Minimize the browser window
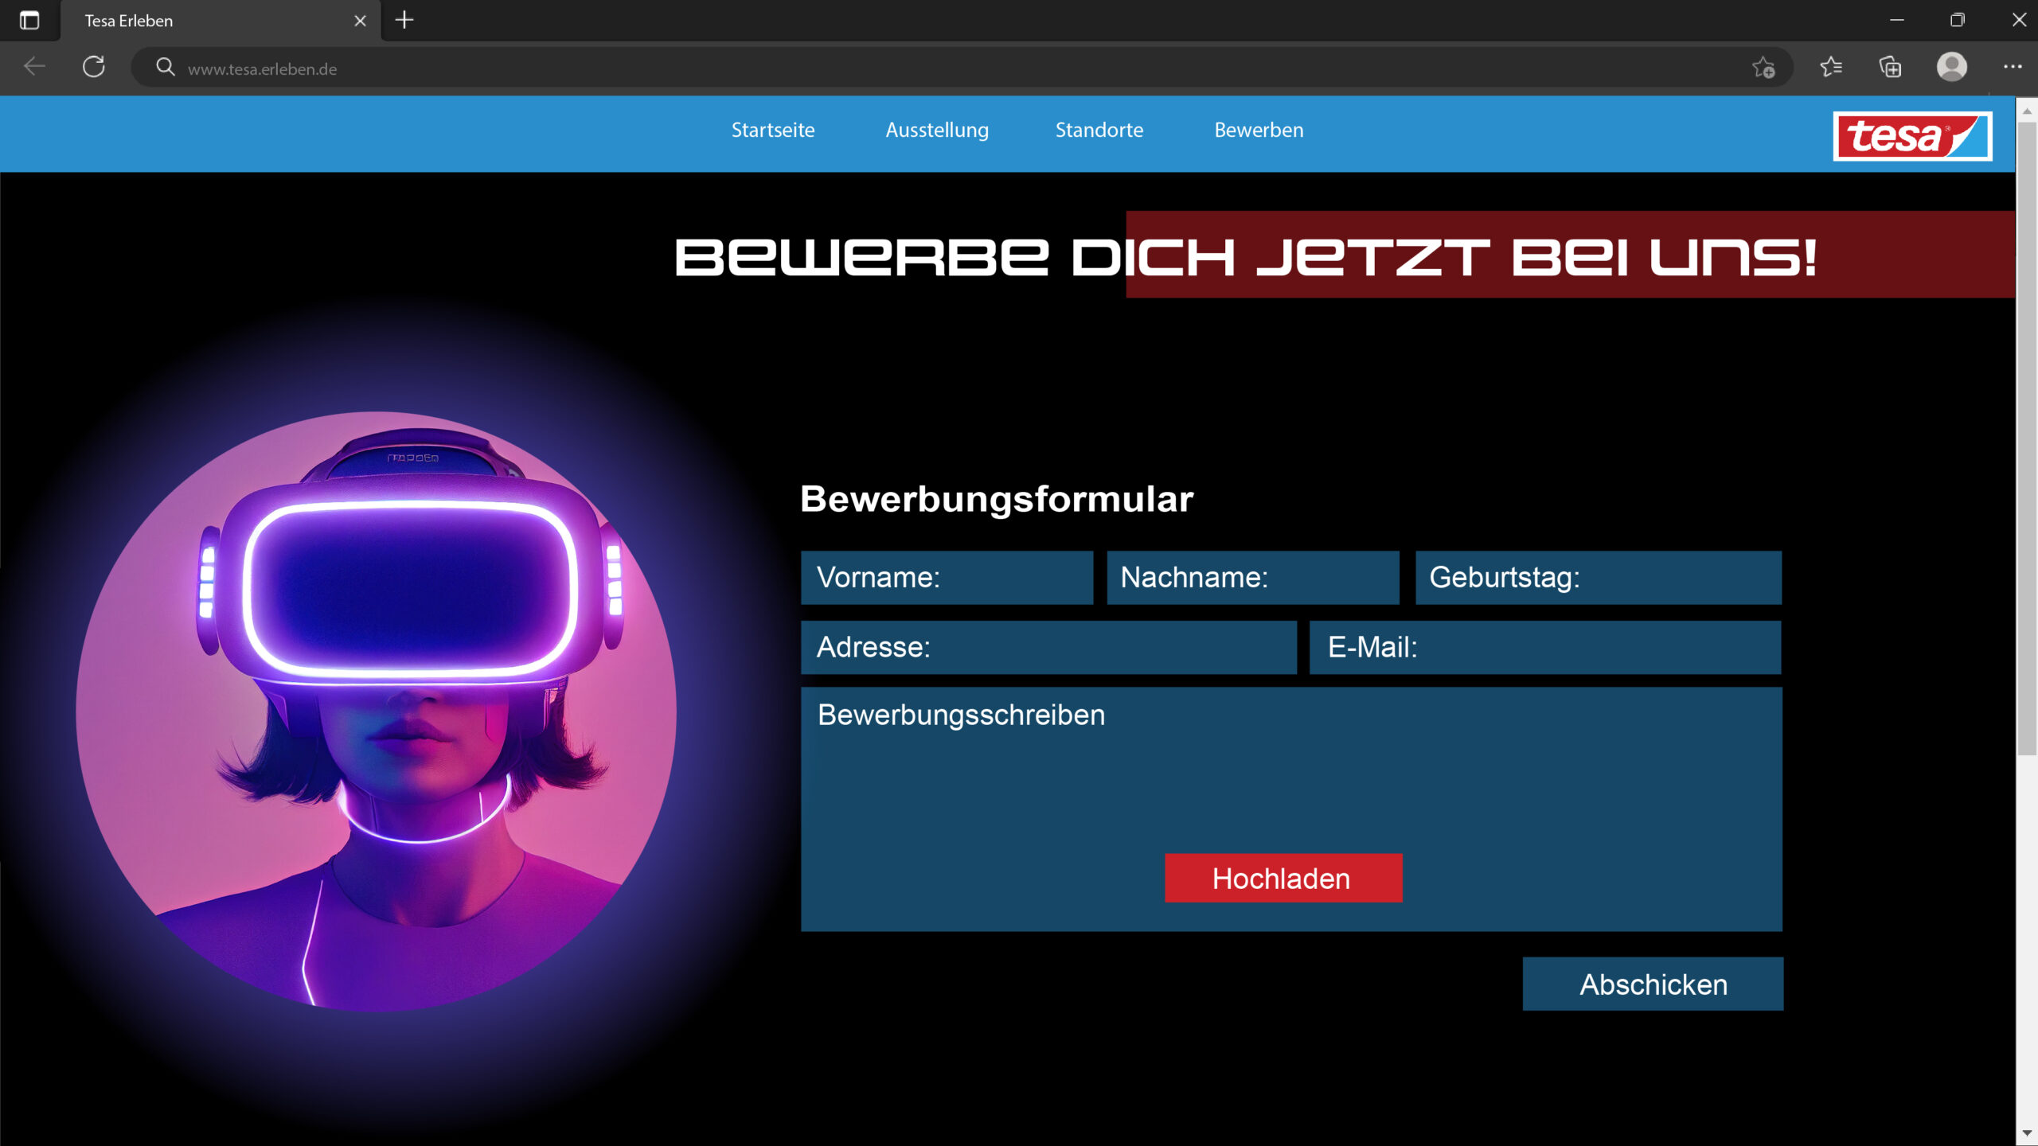The height and width of the screenshot is (1146, 2038). coord(1896,20)
